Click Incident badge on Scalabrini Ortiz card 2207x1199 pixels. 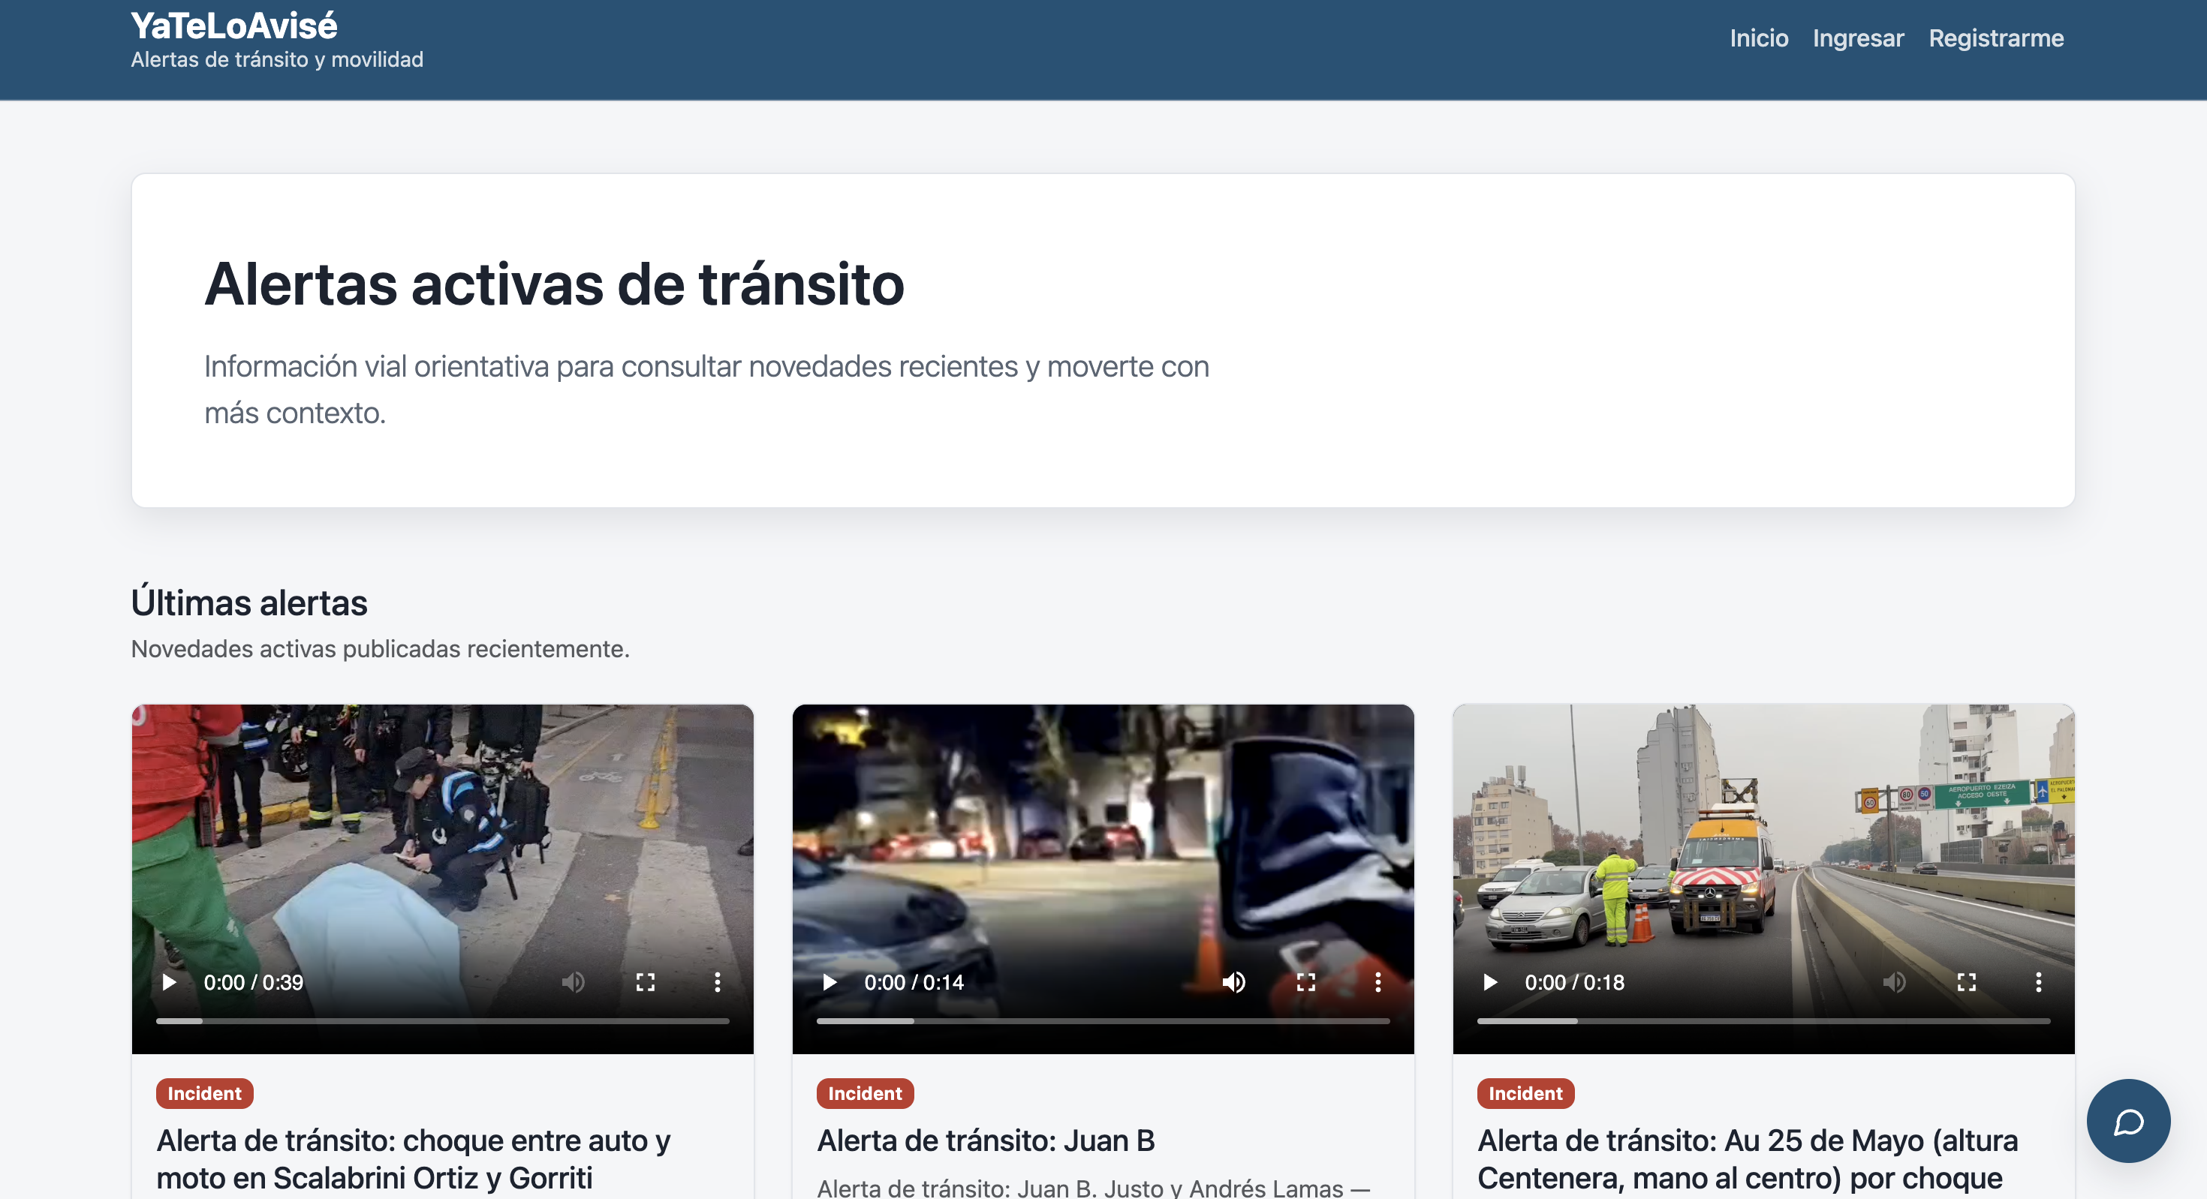point(205,1094)
